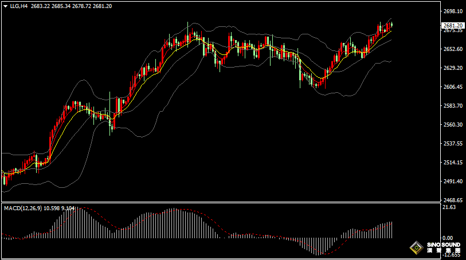466x260 pixels.
Task: Click the 2537.55 price axis label
Action: click(453, 144)
